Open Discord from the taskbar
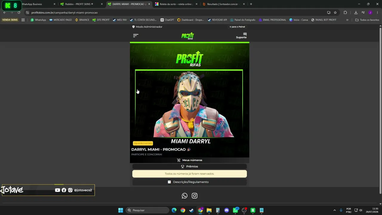This screenshot has height=215, width=382. coord(227,210)
